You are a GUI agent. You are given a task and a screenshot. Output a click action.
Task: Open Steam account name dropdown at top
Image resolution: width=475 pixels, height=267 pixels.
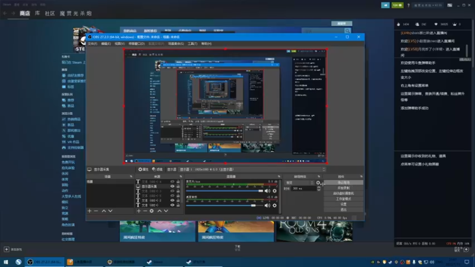[x=428, y=5]
